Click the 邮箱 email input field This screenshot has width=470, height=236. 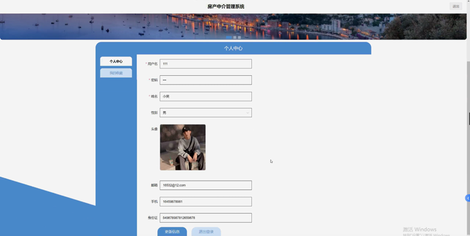[x=205, y=185]
